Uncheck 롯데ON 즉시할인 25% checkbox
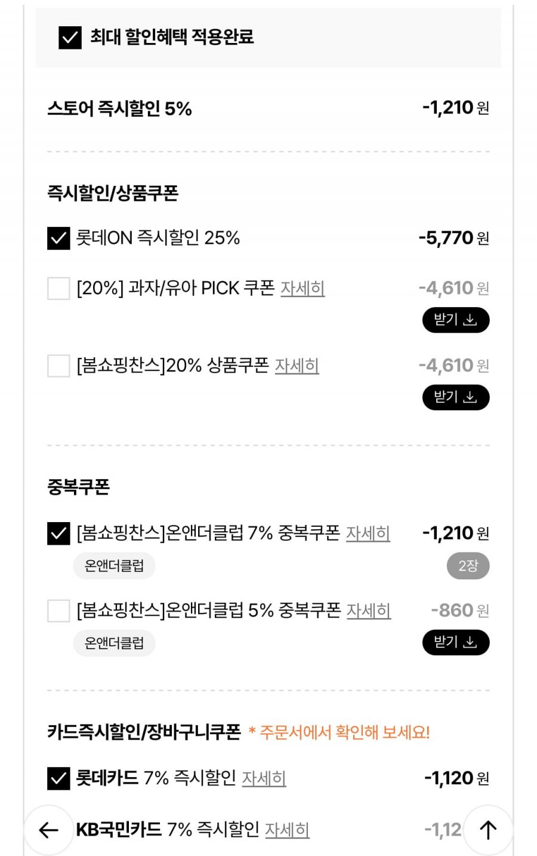Screen dimensions: 537x856 click(58, 238)
